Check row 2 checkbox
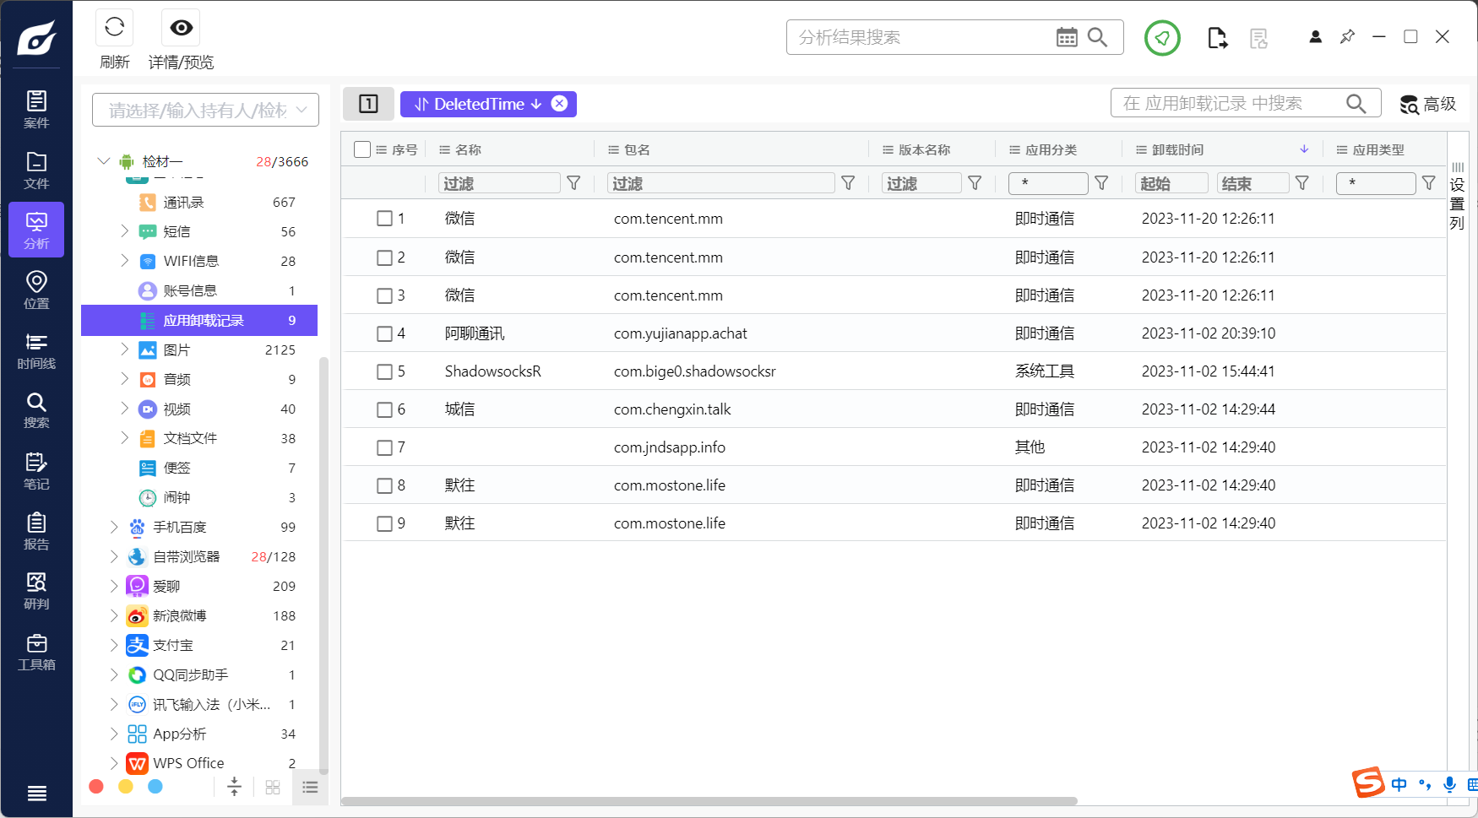 [384, 257]
